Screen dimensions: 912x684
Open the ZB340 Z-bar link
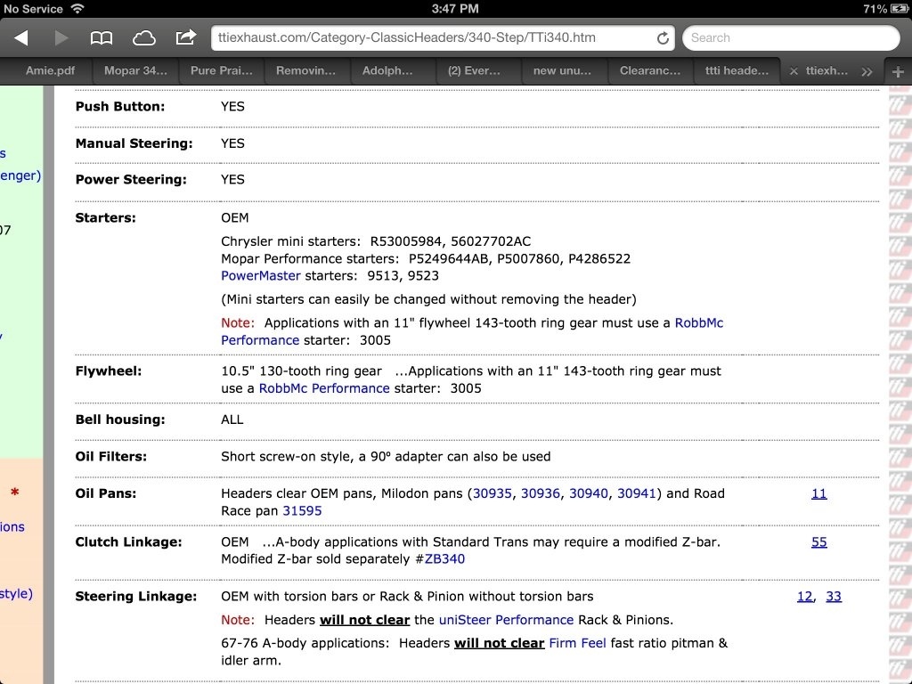[444, 559]
